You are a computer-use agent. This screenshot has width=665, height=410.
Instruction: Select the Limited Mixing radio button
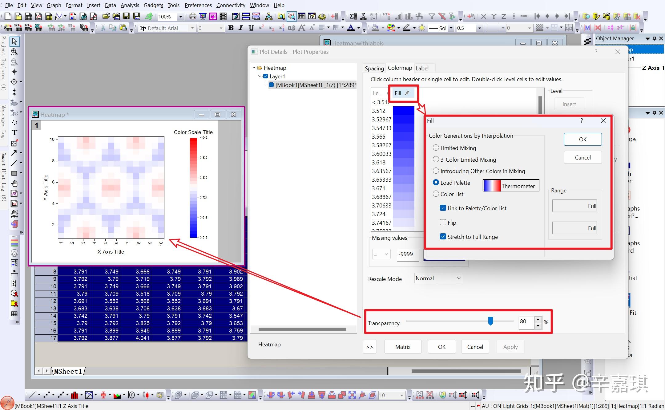coord(436,148)
